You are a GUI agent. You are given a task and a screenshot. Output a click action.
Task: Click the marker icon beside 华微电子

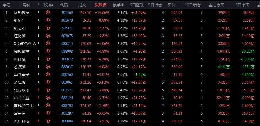[x=39, y=74]
